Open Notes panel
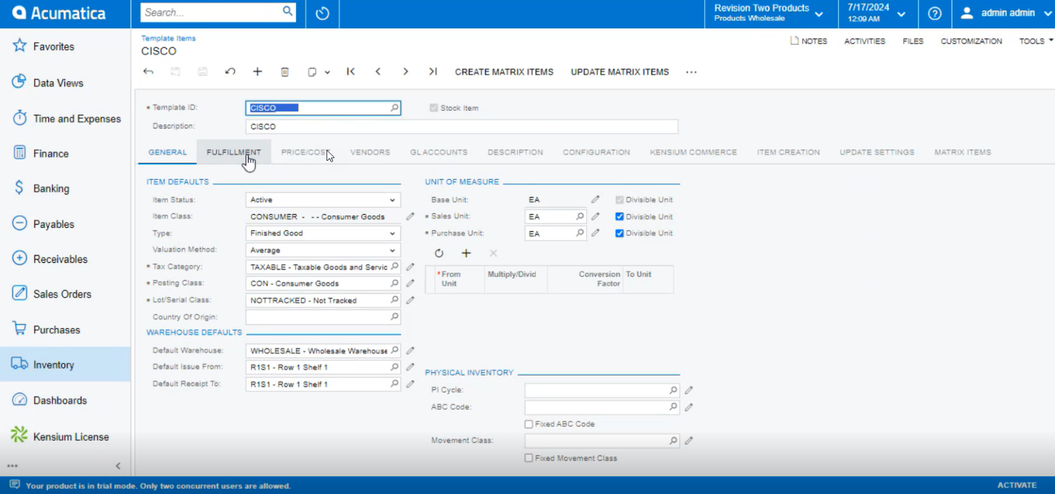Viewport: 1055px width, 494px height. 808,41
